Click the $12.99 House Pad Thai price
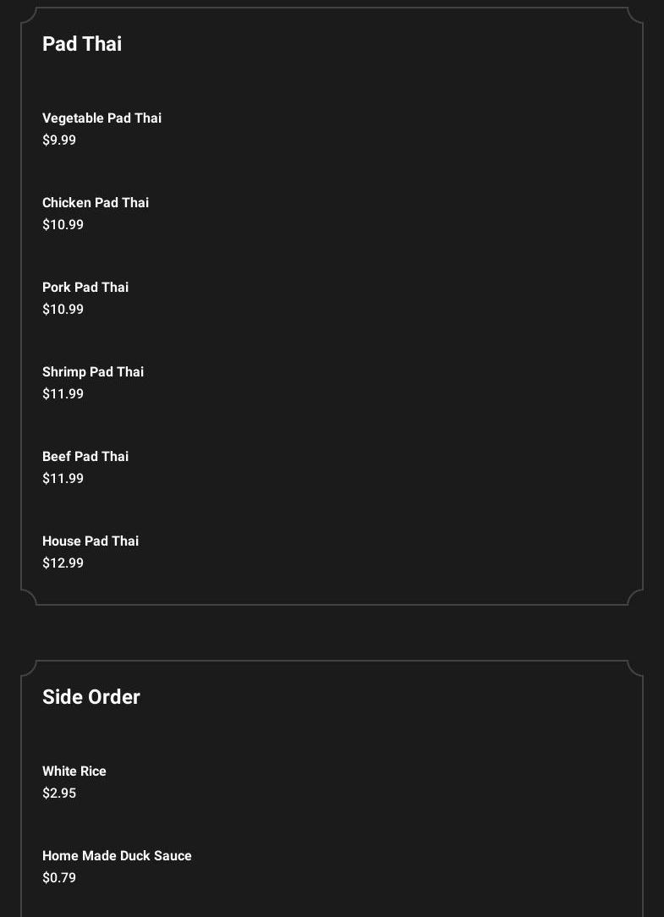The image size is (664, 917). pos(63,563)
